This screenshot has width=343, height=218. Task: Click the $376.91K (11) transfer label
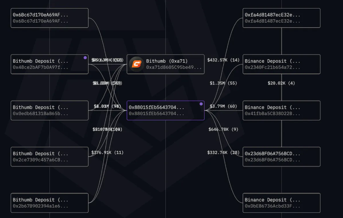pos(107,152)
